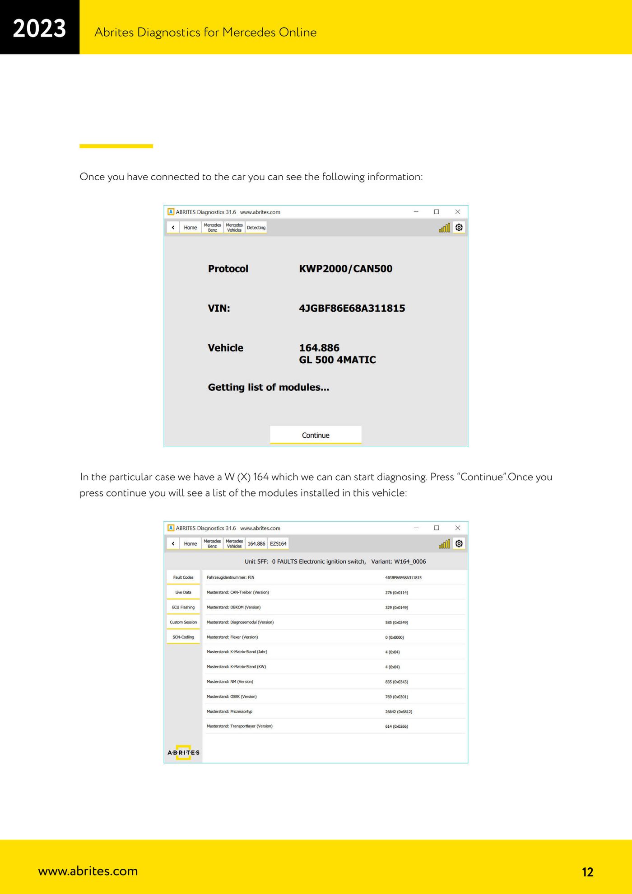Select Musterstand: NM (Version) row
The width and height of the screenshot is (632, 894).
coord(335,682)
